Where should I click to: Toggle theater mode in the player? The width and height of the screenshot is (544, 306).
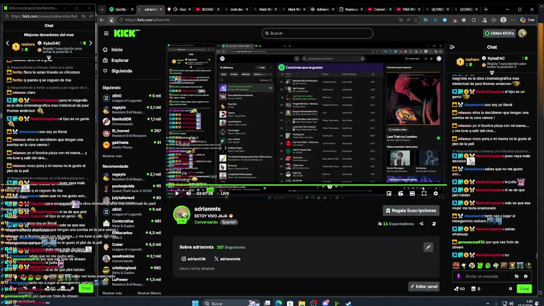412,193
